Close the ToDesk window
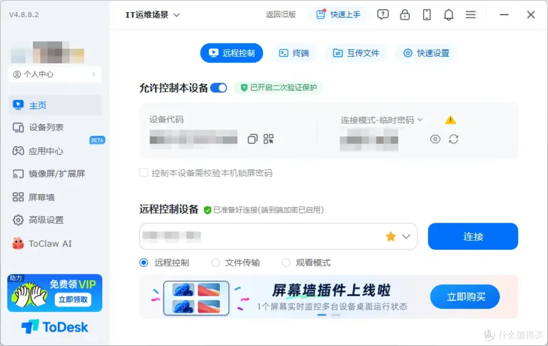 pyautogui.click(x=531, y=15)
